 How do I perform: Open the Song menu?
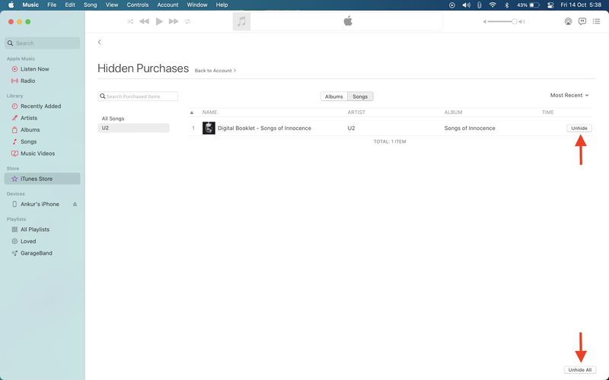(90, 5)
